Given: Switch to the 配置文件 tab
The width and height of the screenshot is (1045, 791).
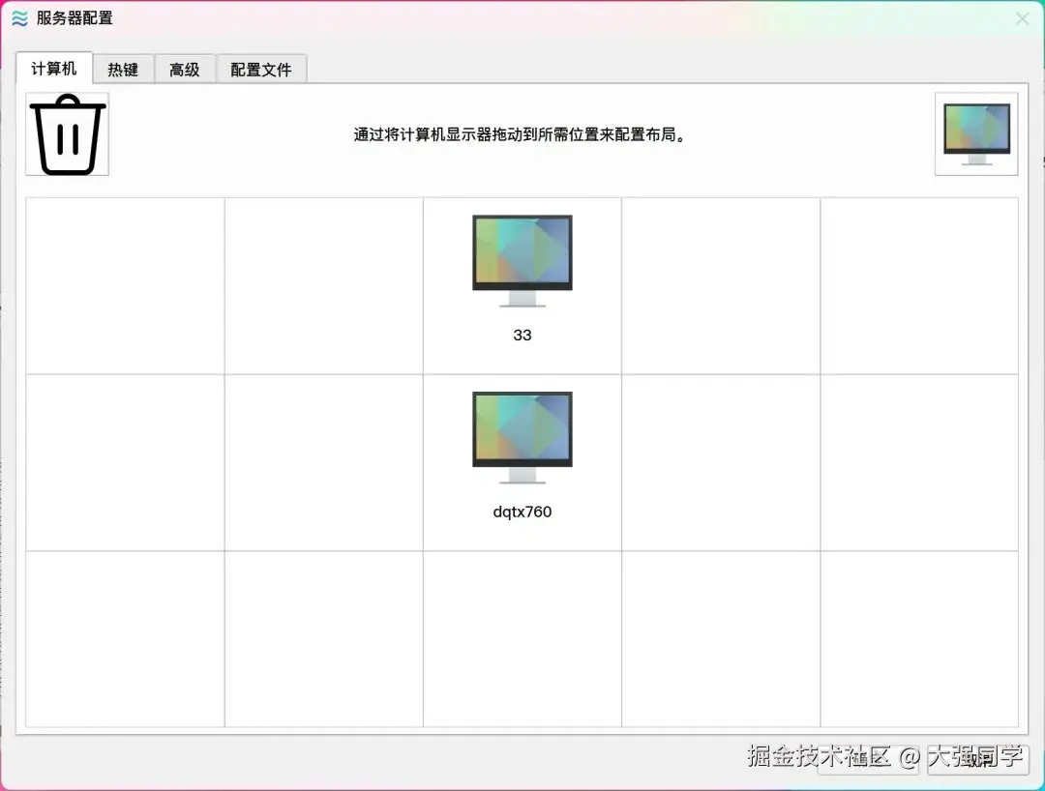Looking at the screenshot, I should tap(261, 70).
